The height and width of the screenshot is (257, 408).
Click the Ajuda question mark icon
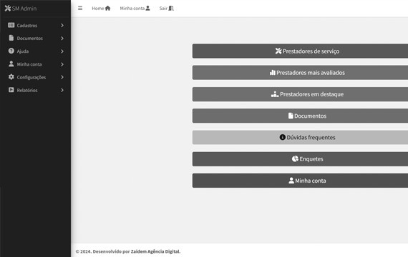pos(11,51)
